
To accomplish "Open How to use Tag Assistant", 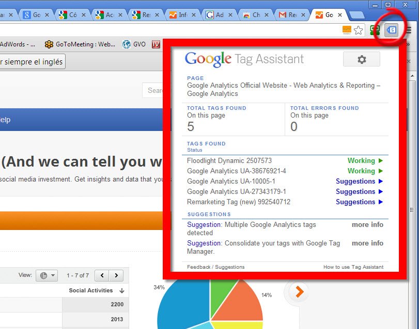I will pyautogui.click(x=353, y=267).
